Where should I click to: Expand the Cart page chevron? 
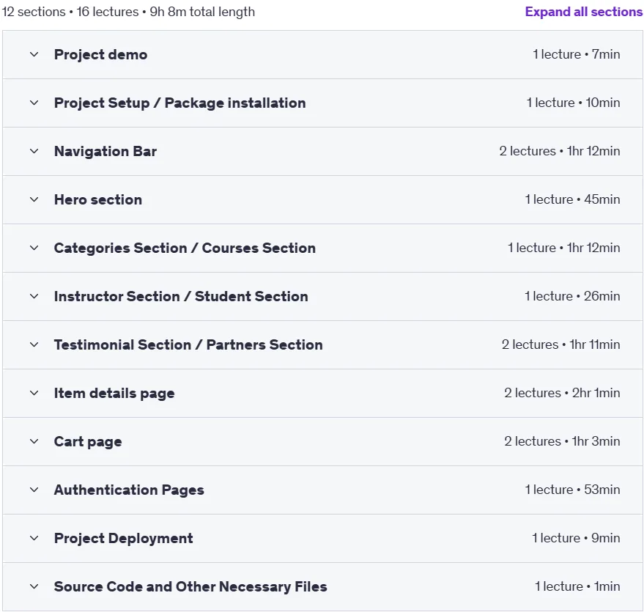coord(34,441)
